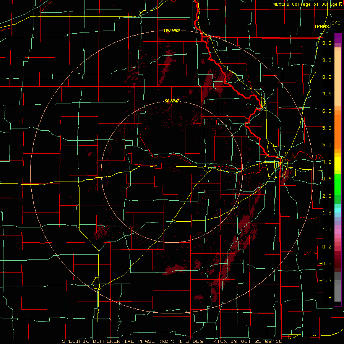Click the -1.3 value on the color scale

pos(325,281)
